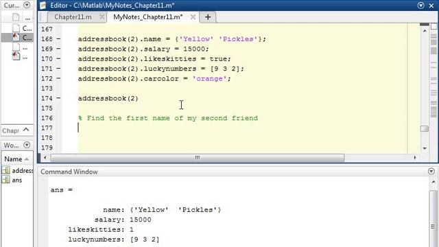Set breakpoint dash on line 168
Image resolution: width=439 pixels, height=247 pixels.
(x=58, y=39)
